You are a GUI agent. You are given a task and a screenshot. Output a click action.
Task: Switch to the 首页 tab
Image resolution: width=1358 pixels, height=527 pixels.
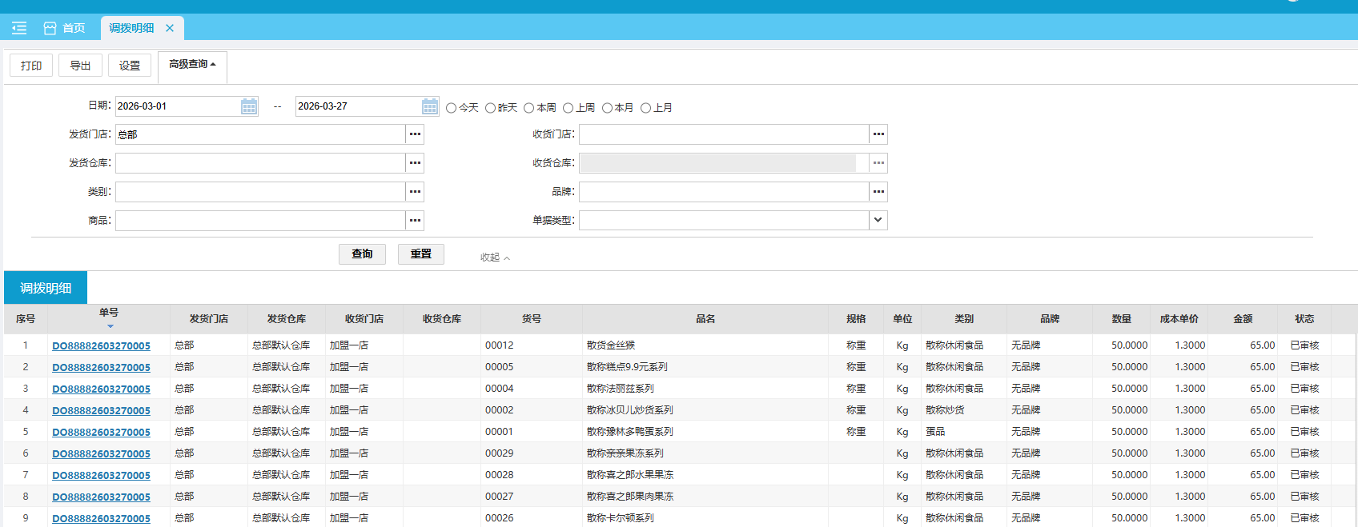(x=65, y=28)
